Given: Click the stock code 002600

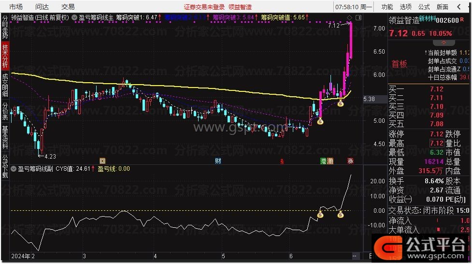Looking at the screenshot, I should 447,20.
